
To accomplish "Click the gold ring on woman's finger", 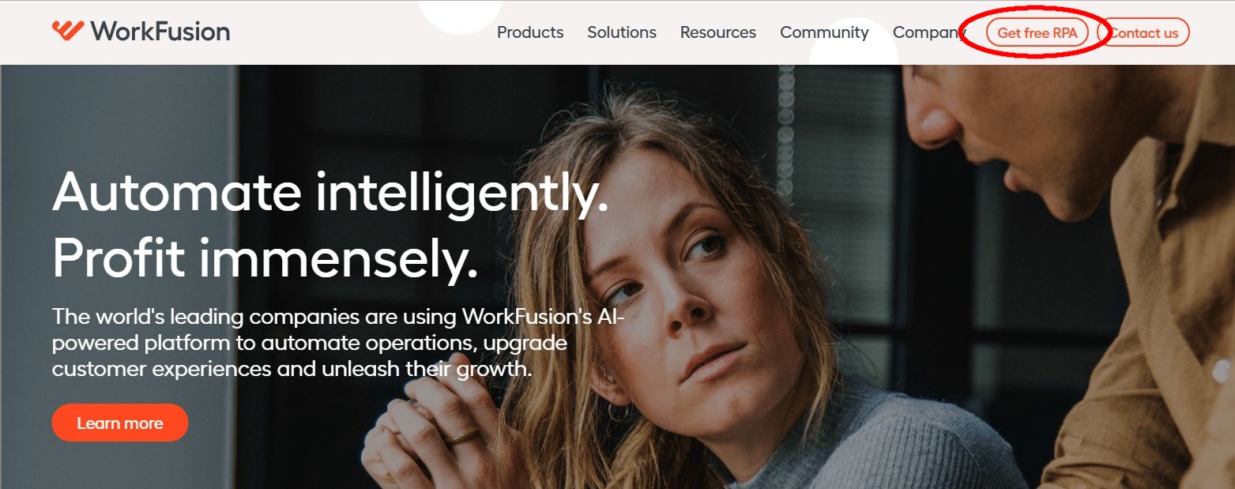I will (463, 435).
